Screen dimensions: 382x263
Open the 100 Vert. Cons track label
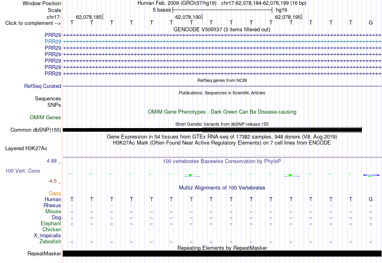pos(23,171)
